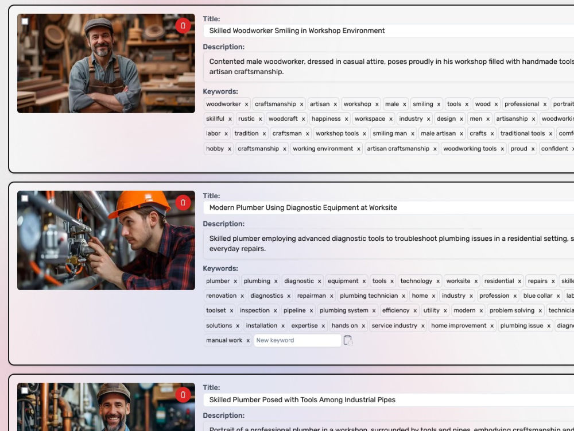Remove the 'manual work' keyword with its x
574x431 pixels.
(248, 341)
